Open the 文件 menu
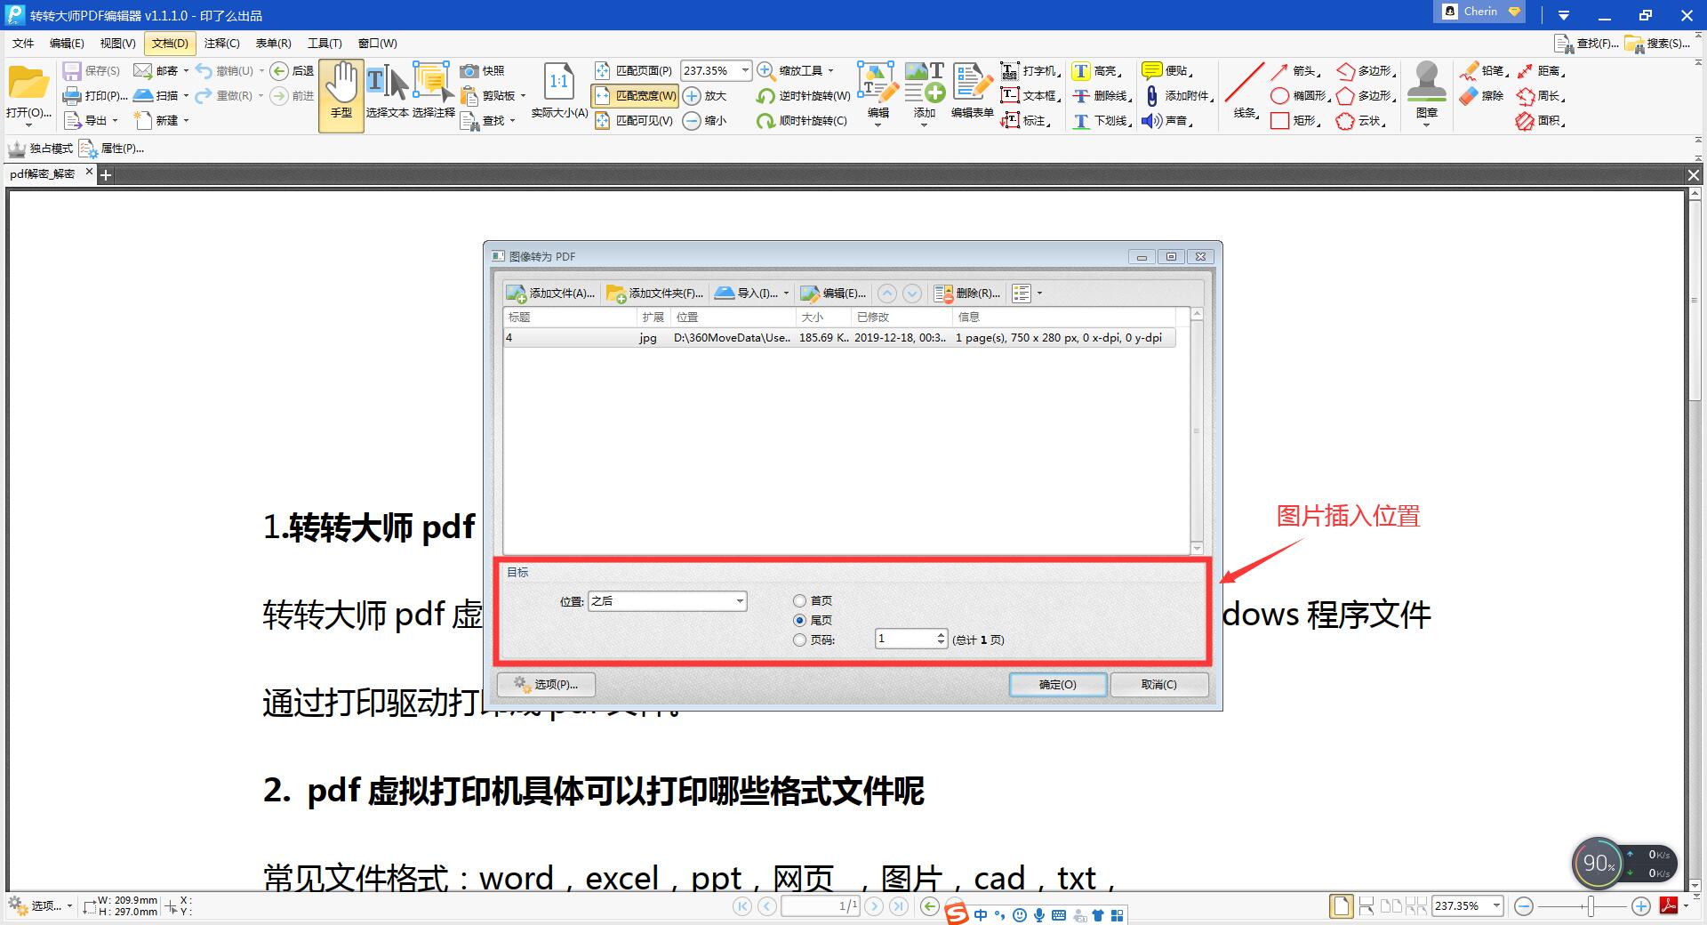 pos(23,43)
